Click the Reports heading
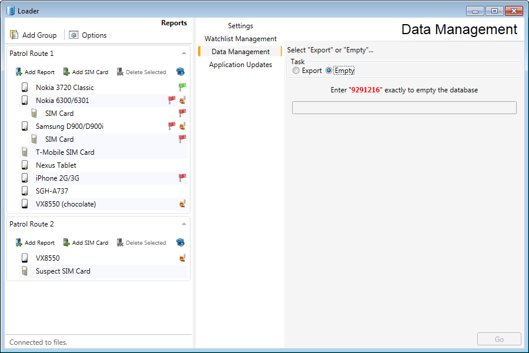Image resolution: width=529 pixels, height=353 pixels. 174,23
